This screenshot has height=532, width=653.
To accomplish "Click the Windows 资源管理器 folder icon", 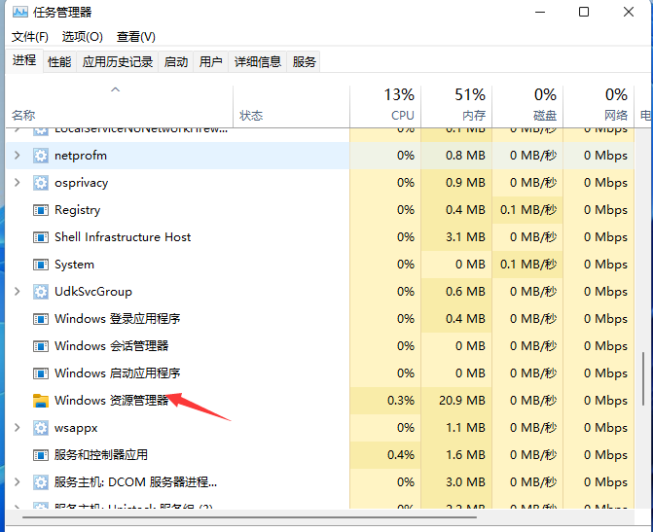I will (x=41, y=401).
